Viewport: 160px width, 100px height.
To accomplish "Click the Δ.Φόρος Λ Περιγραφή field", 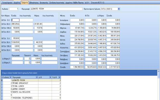I will tap(17, 63).
